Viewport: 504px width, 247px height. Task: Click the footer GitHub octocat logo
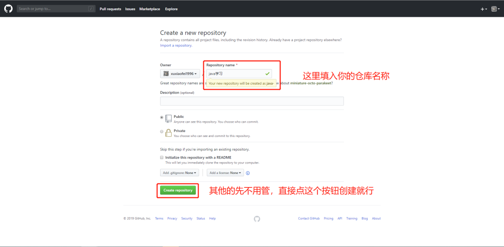(x=257, y=219)
